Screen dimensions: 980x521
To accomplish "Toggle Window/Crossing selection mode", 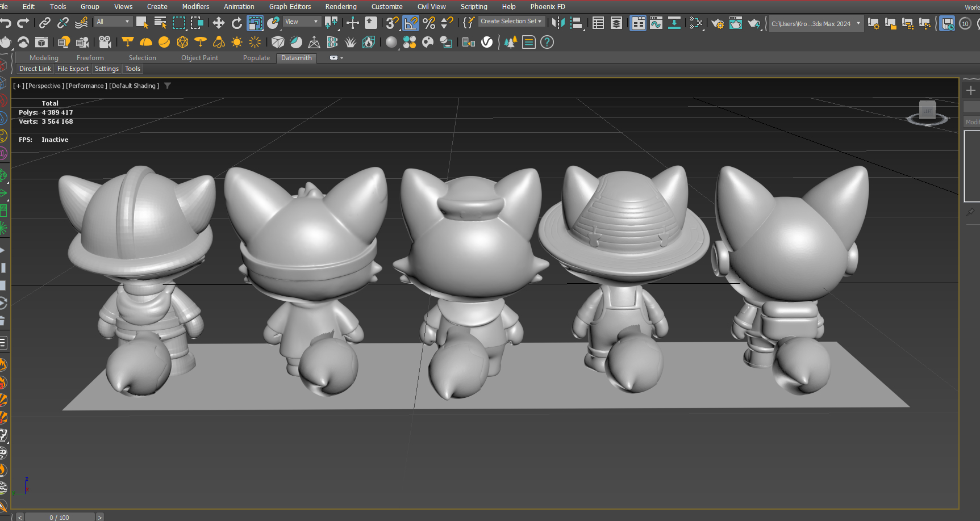I will click(x=197, y=23).
